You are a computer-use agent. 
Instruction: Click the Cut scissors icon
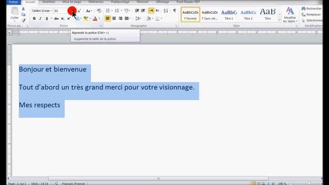click(x=23, y=9)
